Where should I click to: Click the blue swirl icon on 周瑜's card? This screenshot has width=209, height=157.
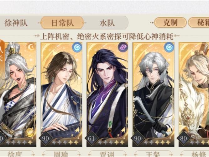[x=77, y=47]
